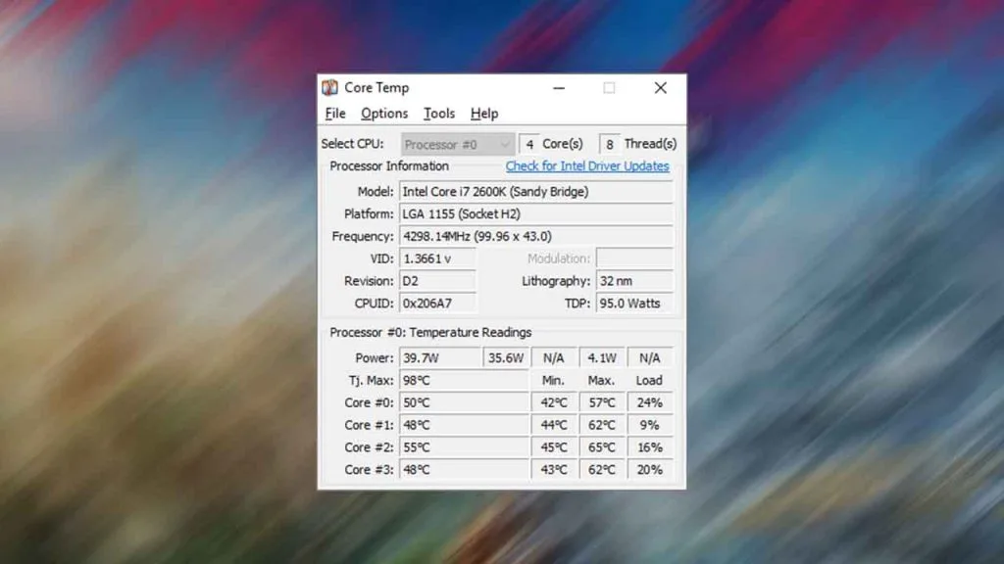Screen dimensions: 1004x564
Task: Click the Revision value D2
Action: (x=437, y=281)
